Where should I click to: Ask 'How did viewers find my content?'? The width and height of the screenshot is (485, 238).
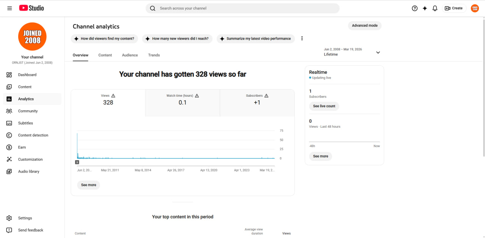point(105,39)
